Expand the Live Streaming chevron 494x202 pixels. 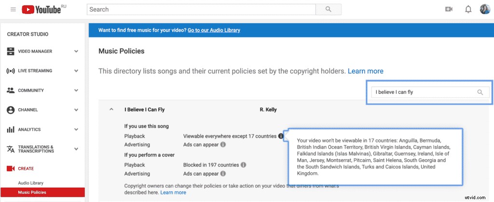(x=76, y=71)
